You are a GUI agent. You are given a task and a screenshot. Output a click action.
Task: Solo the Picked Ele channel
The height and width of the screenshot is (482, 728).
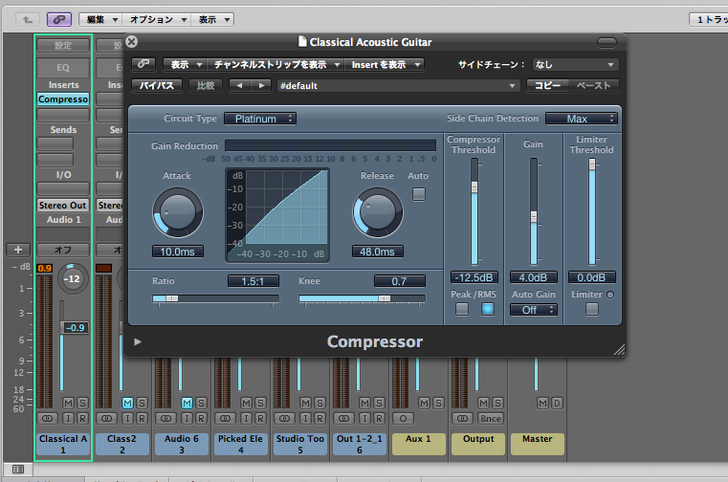click(x=260, y=403)
